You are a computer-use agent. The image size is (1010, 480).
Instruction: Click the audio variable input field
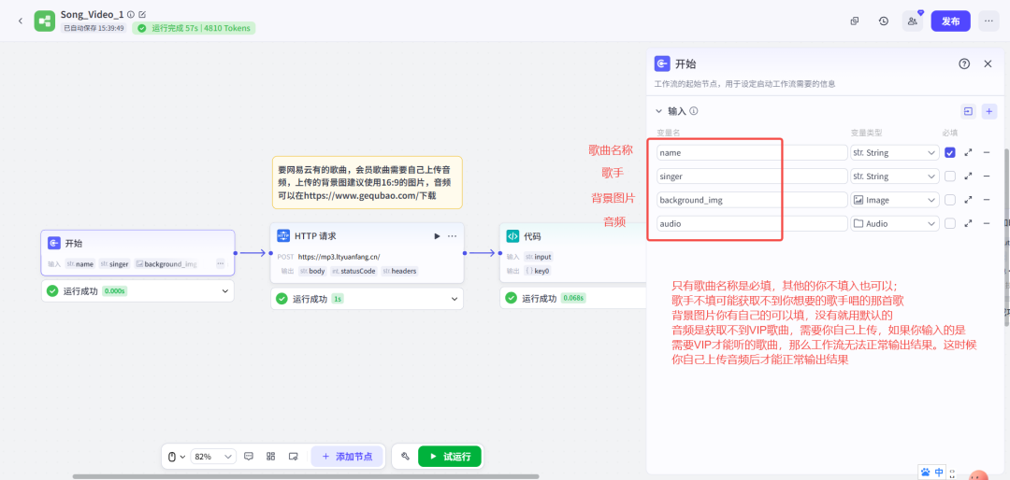[x=752, y=223]
